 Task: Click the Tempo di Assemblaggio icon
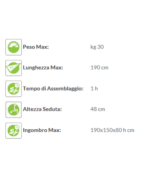(14, 89)
